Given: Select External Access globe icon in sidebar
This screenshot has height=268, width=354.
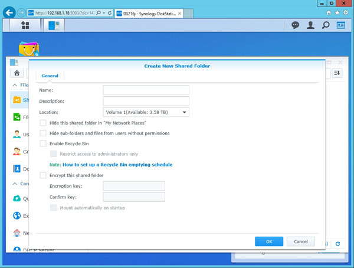Looking at the screenshot, I should point(17,215).
